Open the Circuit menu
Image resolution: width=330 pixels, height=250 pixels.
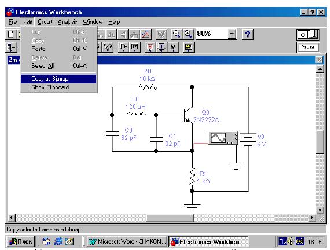tap(45, 21)
